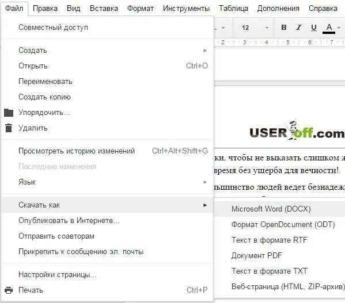Toggle italic formatting icon
Viewport: 345px width, 303px height.
[x=298, y=28]
